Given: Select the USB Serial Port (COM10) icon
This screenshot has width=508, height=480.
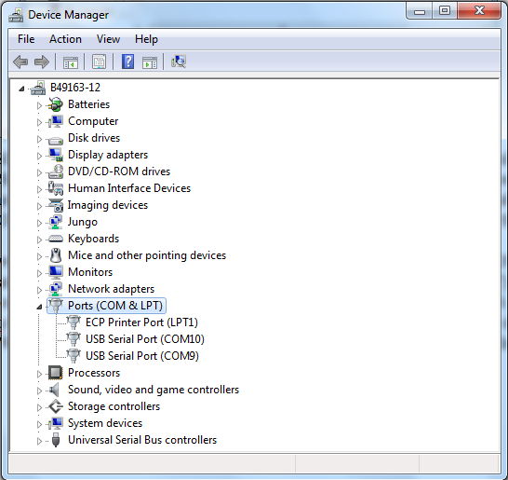Looking at the screenshot, I should (x=74, y=339).
